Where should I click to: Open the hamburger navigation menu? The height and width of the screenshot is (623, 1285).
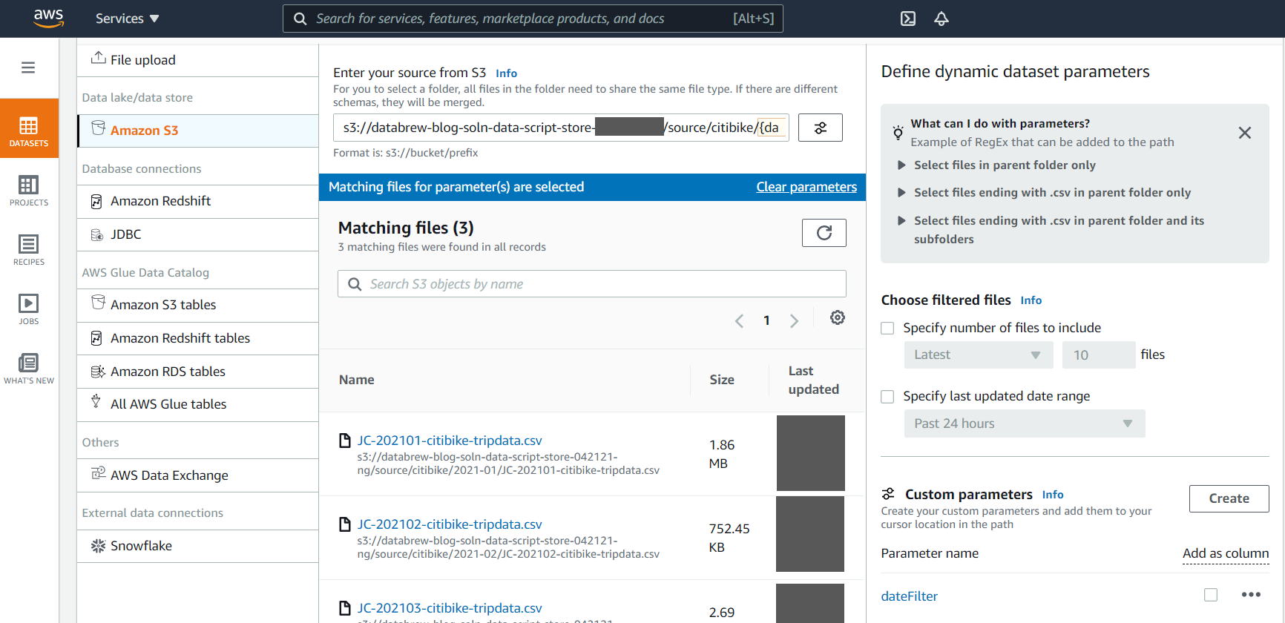pyautogui.click(x=28, y=67)
